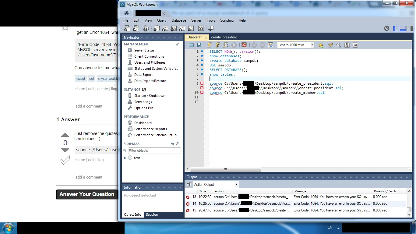This screenshot has width=416, height=234.
Task: Click the editor horizontal scrollbar thumb
Action: [226, 169]
